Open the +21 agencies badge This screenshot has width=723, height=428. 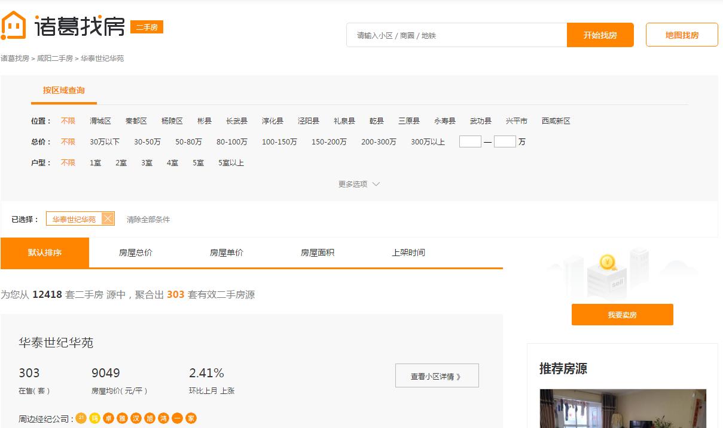coord(81,418)
